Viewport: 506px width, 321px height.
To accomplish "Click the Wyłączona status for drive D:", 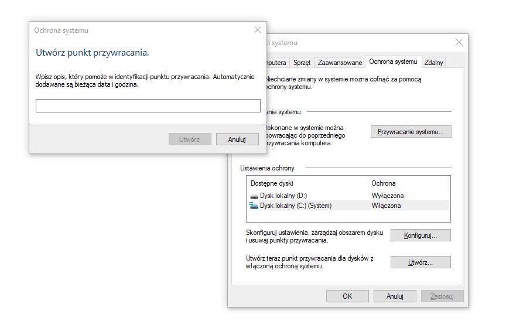I will [x=388, y=196].
